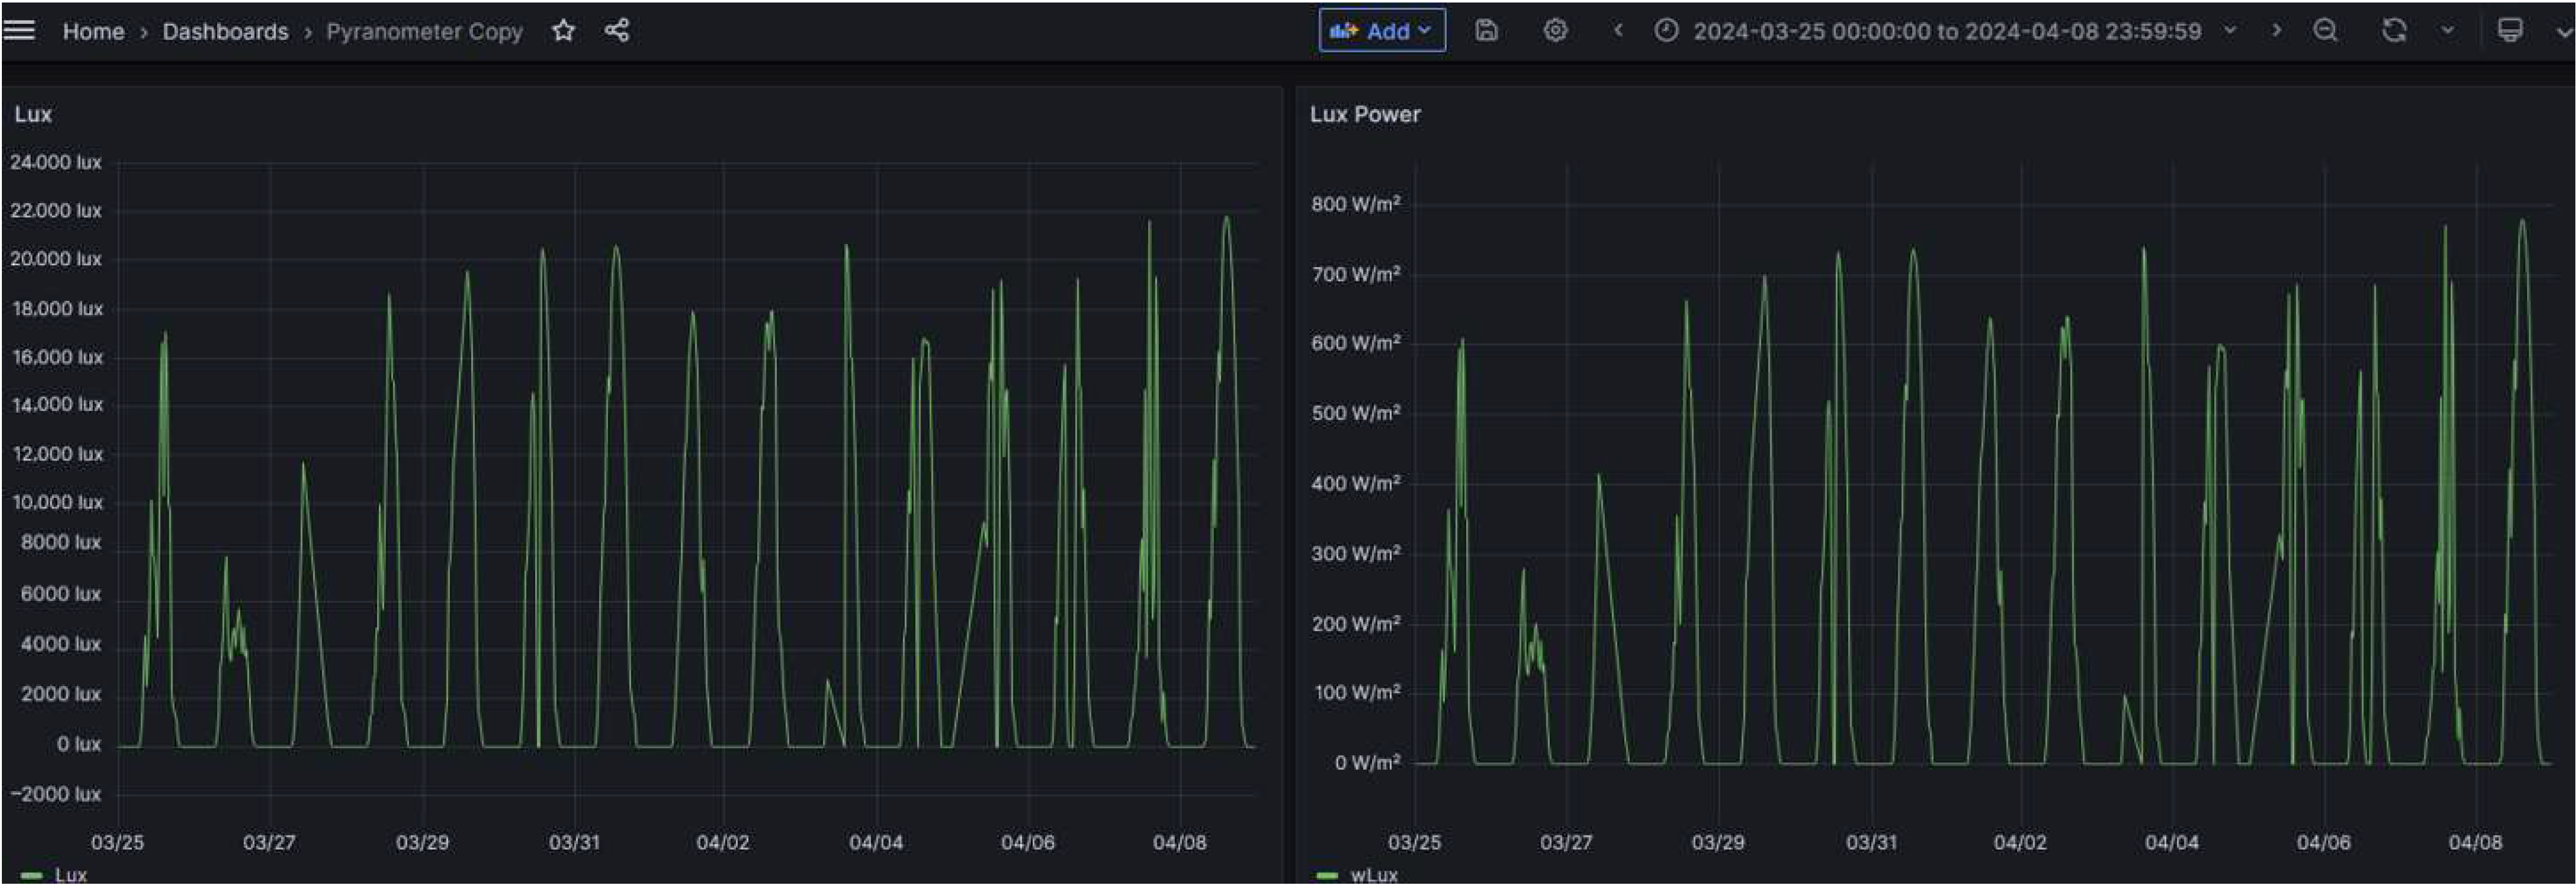Click the 0 W/m² axis label

pyautogui.click(x=1367, y=763)
